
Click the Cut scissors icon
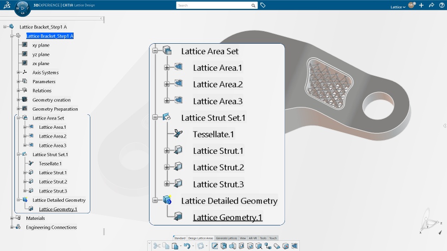(x=156, y=246)
